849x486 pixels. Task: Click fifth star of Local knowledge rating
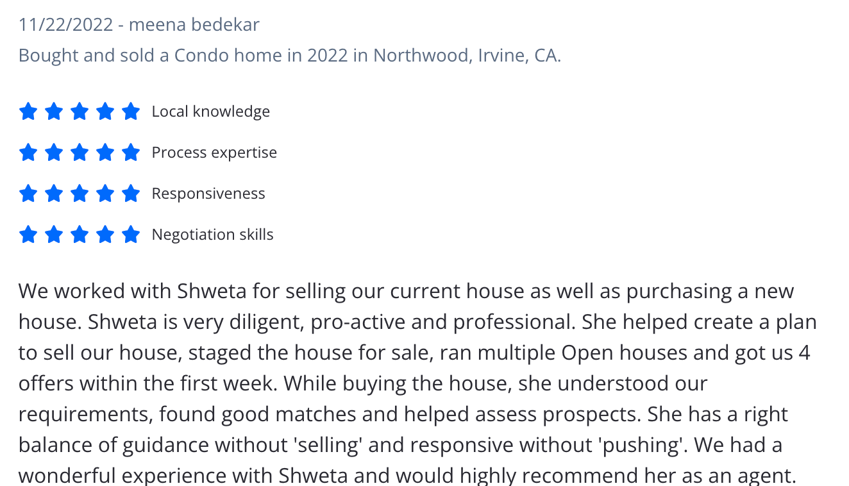131,112
